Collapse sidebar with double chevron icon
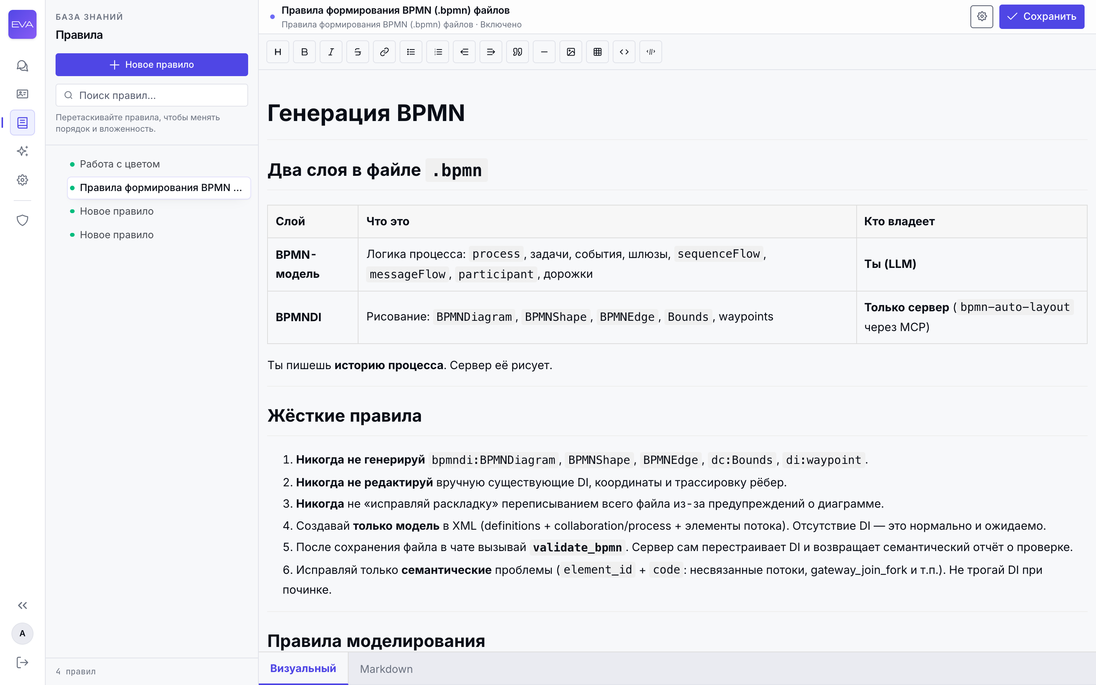Image resolution: width=1096 pixels, height=685 pixels. 22,605
